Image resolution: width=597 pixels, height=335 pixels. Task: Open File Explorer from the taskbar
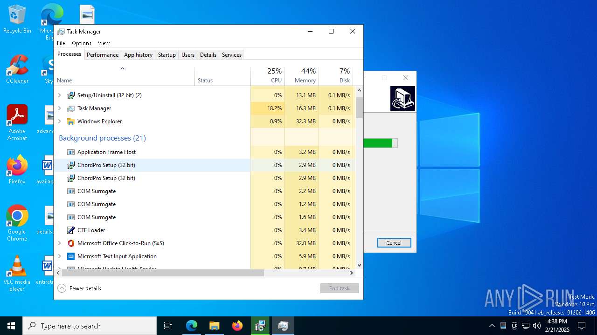tap(214, 326)
